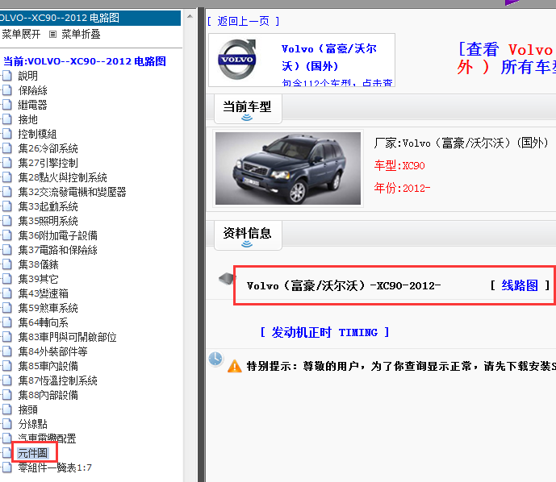Click the document icon beside 保險絲
The image size is (556, 482).
coord(7,90)
